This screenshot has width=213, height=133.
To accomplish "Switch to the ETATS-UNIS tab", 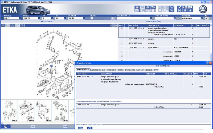I will point(130,70).
